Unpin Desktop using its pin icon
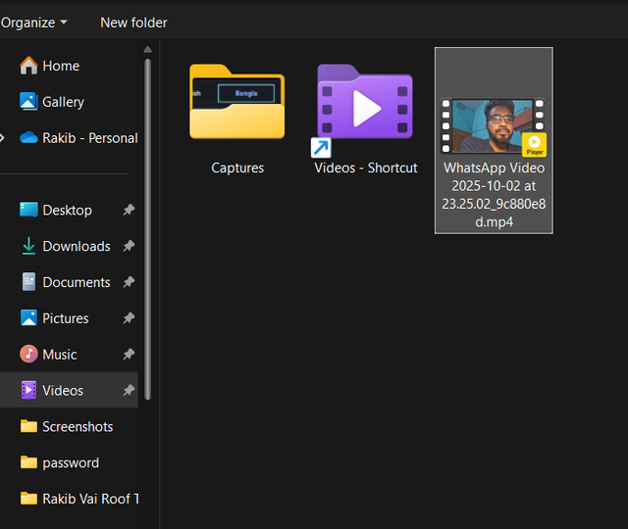Viewport: 628px width, 529px height. (x=129, y=210)
